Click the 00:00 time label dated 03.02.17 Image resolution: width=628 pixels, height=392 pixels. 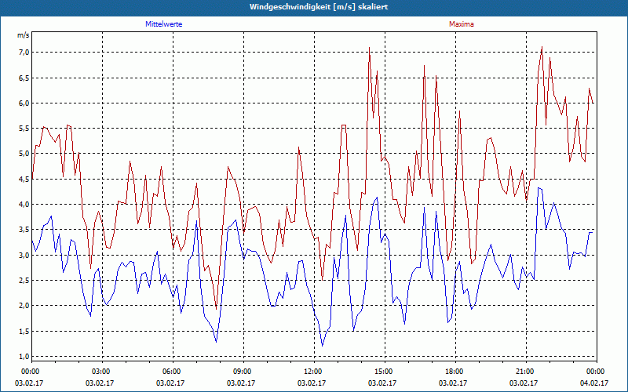tap(30, 371)
